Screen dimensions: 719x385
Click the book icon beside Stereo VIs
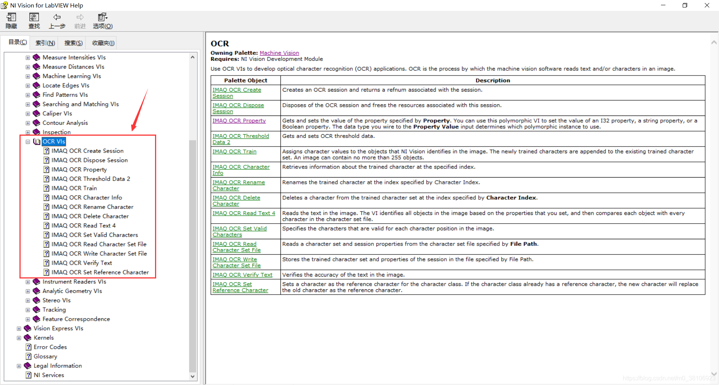pos(36,300)
